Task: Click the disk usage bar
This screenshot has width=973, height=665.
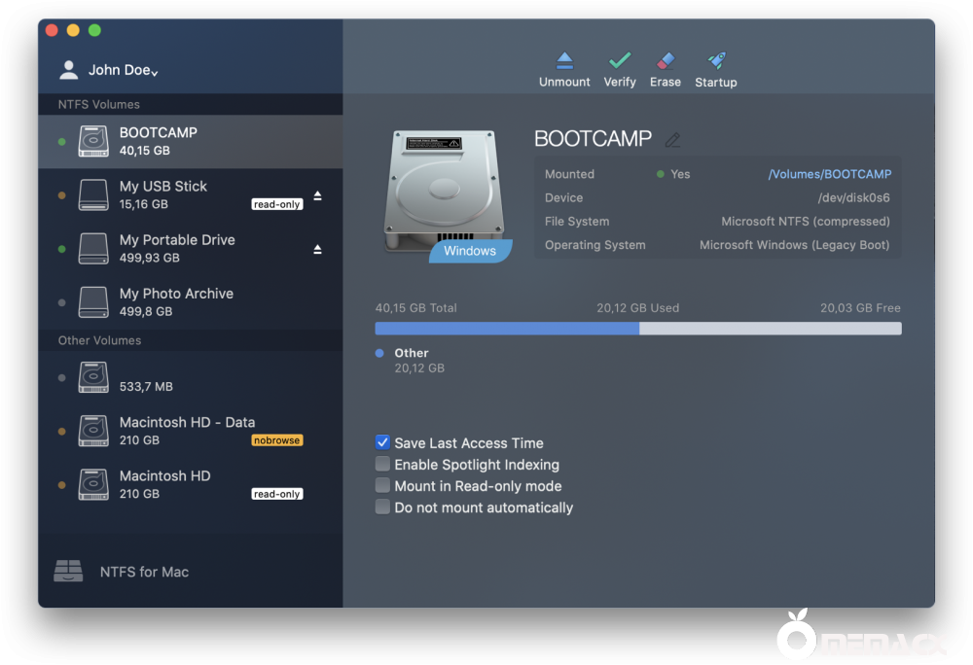Action: click(637, 329)
